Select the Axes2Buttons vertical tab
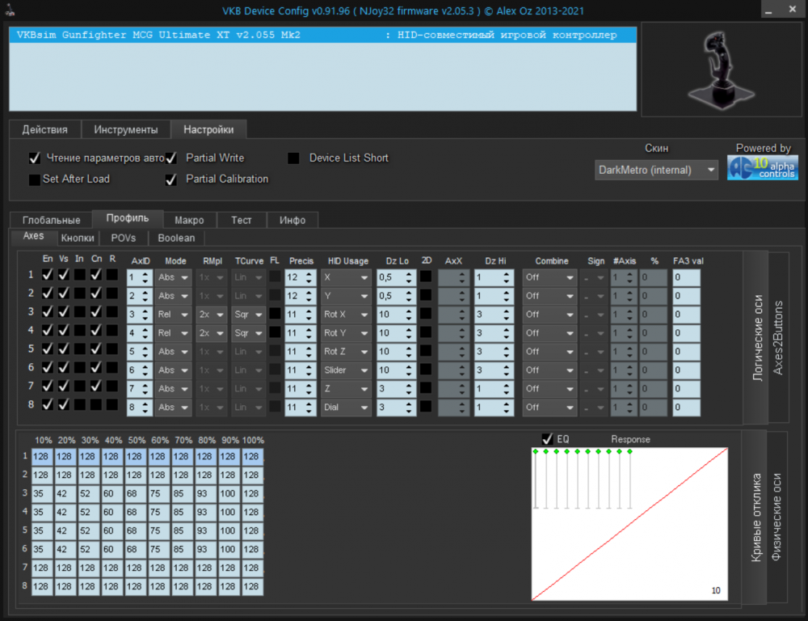This screenshot has width=808, height=621. pos(778,336)
